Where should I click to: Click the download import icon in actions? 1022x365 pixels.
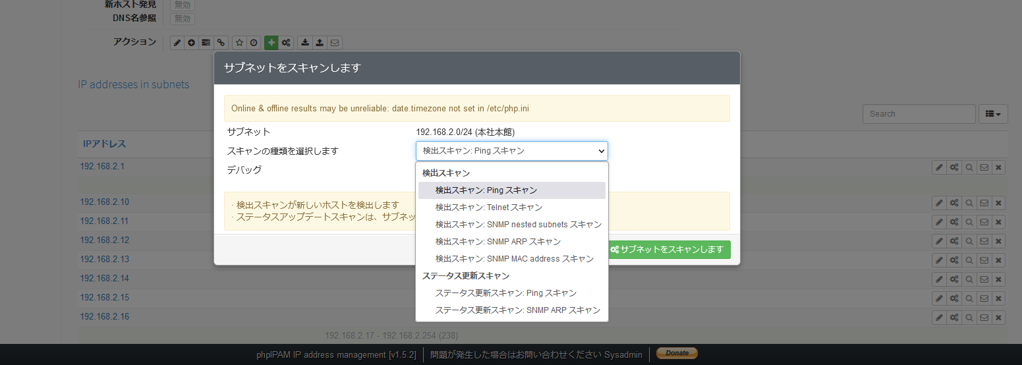[305, 43]
